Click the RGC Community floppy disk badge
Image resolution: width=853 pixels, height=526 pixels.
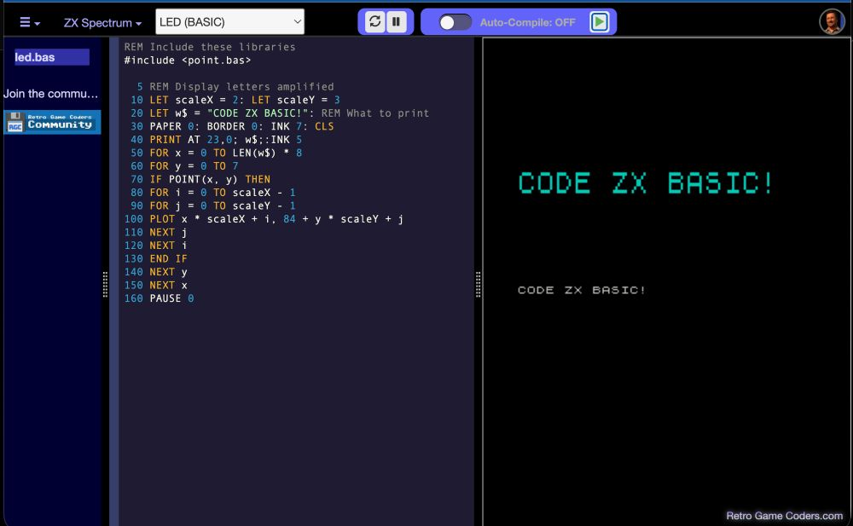[51, 122]
